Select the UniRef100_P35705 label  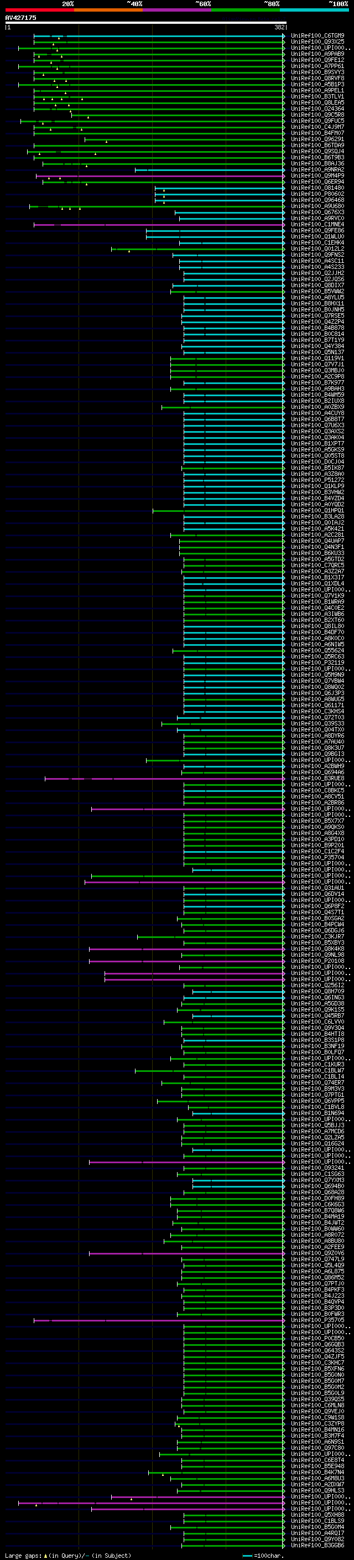coord(317,1320)
